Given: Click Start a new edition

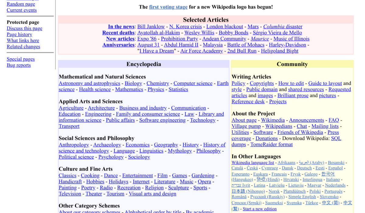Looking at the screenshot, I should [x=260, y=209].
